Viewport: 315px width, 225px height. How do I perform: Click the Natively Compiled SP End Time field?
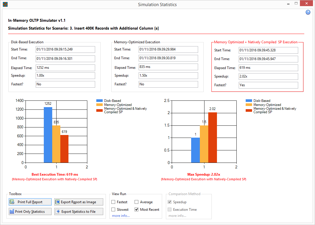click(x=268, y=59)
